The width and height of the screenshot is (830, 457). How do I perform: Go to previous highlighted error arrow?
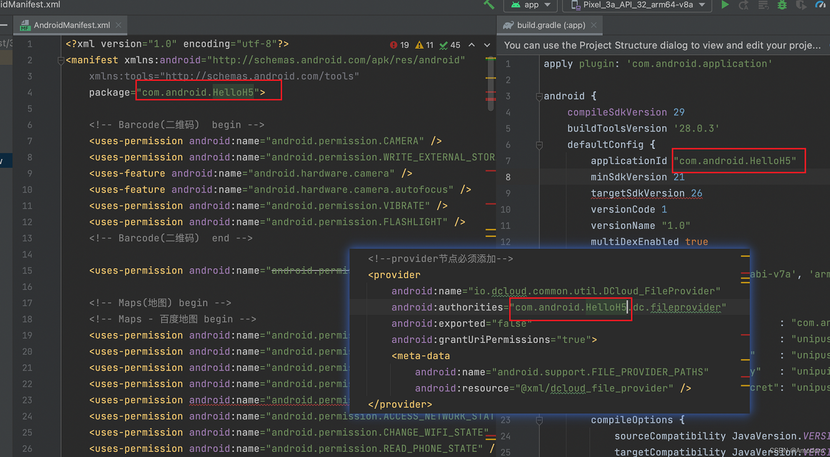coord(471,45)
